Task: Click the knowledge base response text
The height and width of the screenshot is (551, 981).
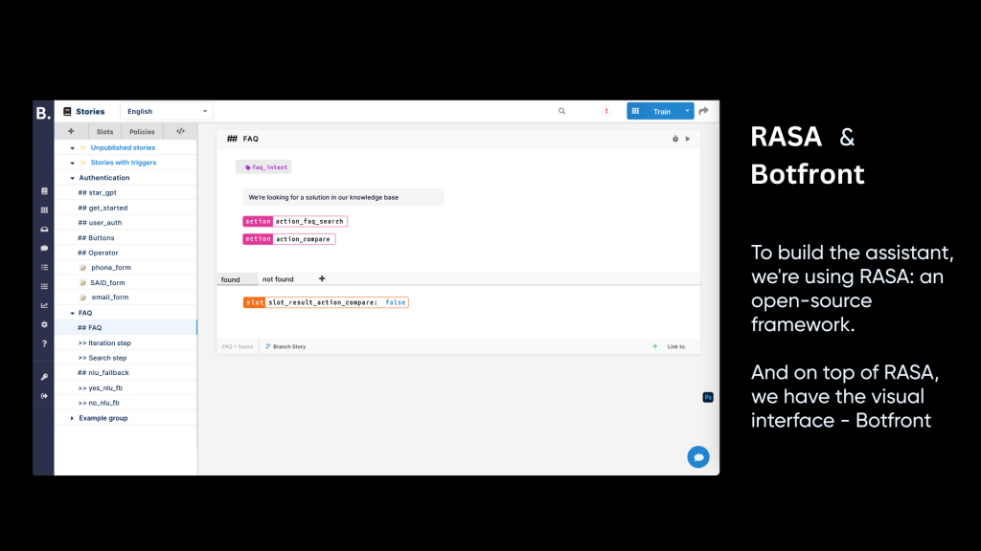Action: coord(343,197)
